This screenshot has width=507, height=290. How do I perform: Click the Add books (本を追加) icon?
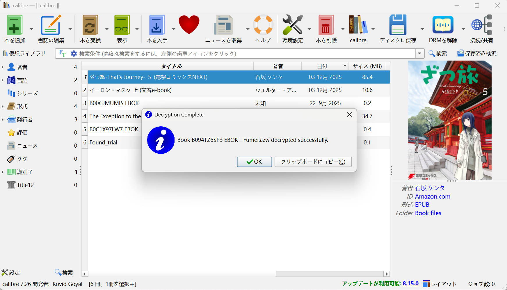click(x=15, y=25)
